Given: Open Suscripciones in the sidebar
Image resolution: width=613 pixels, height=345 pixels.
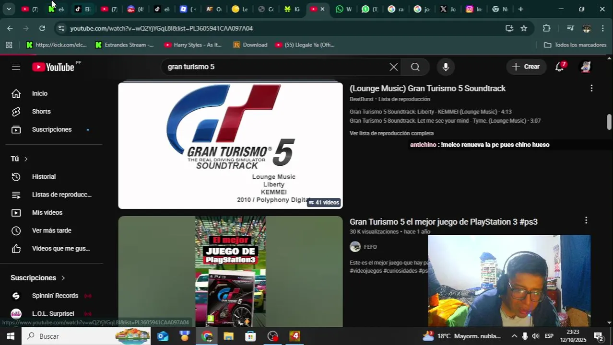Looking at the screenshot, I should pos(51,129).
